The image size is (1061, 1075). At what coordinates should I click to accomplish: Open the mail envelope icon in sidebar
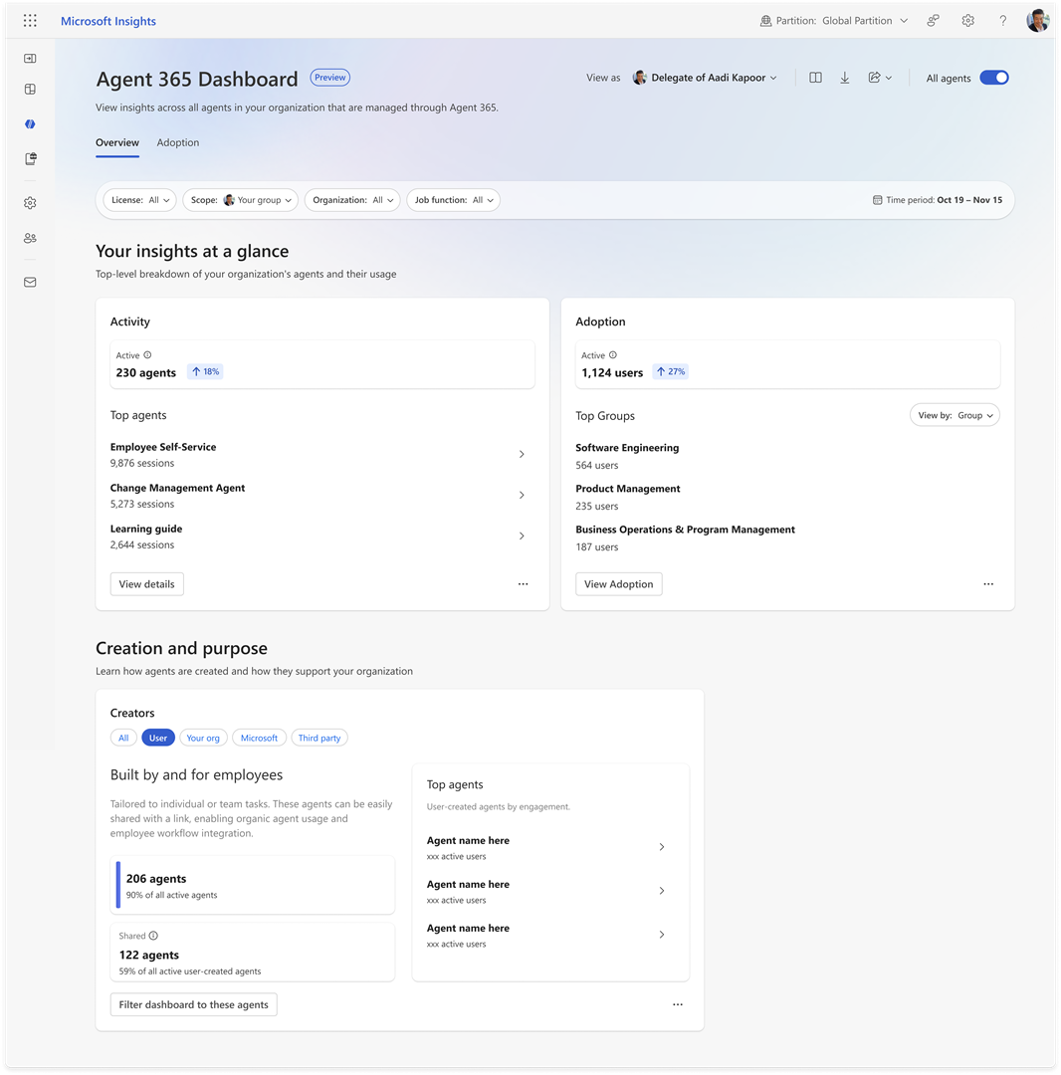tap(30, 282)
